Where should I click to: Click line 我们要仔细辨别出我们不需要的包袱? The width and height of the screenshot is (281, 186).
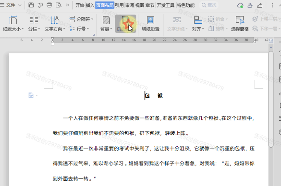[121, 133]
